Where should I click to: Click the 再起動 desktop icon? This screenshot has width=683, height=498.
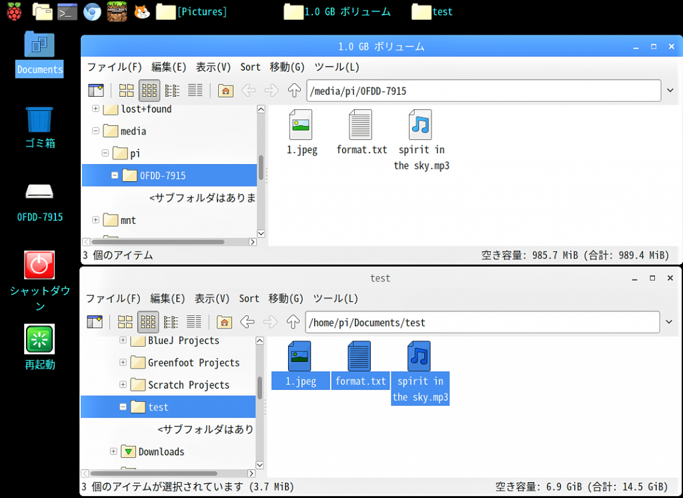pos(39,339)
